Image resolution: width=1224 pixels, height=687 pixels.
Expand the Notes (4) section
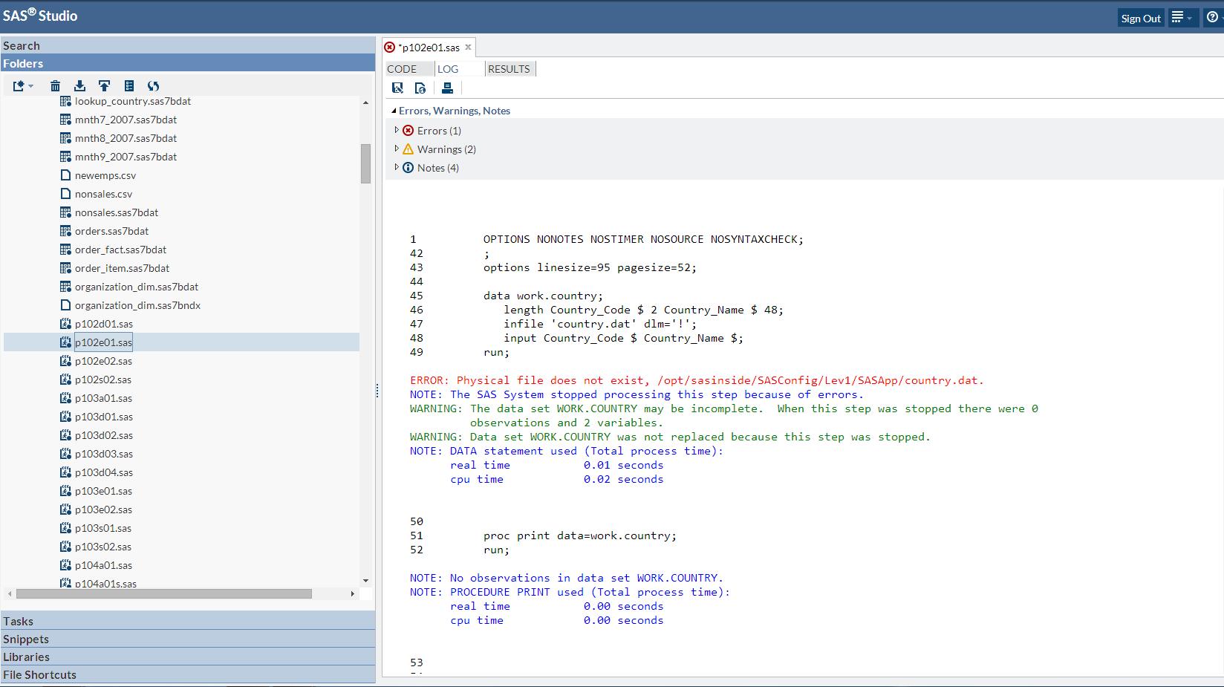[397, 167]
